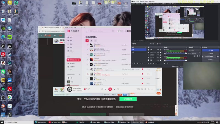Seek in the music playback progress bar

pos(110,85)
